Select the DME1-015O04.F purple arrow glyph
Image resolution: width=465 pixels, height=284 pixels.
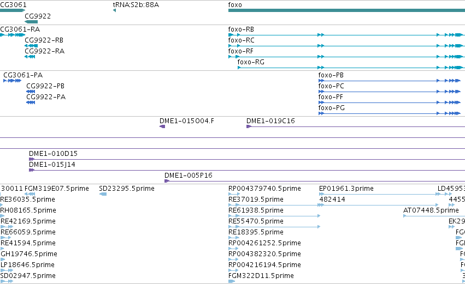[162, 126]
